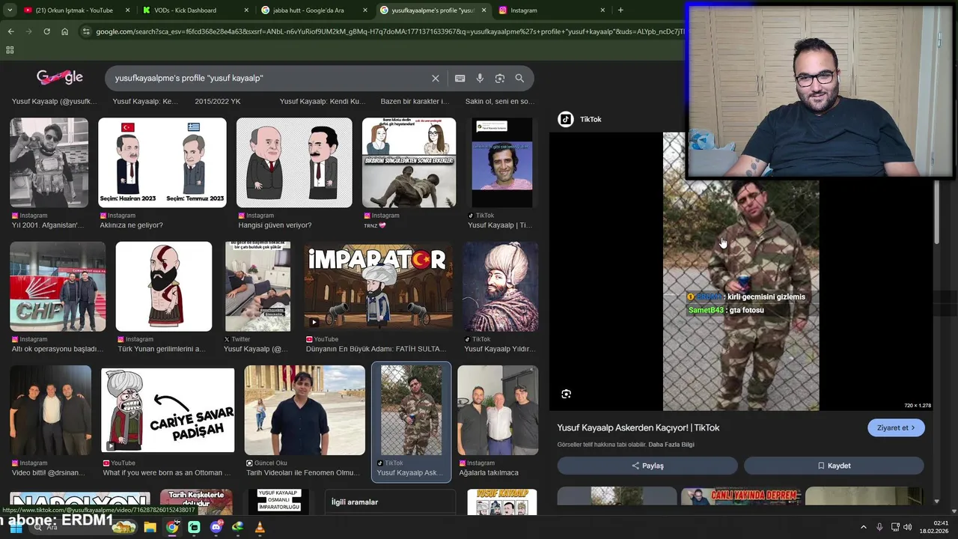Search inside the preview image with Lens
The image size is (958, 539).
566,394
